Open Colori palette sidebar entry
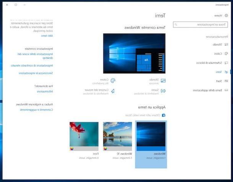Image resolution: width=233 pixels, height=182 pixels. point(221,54)
